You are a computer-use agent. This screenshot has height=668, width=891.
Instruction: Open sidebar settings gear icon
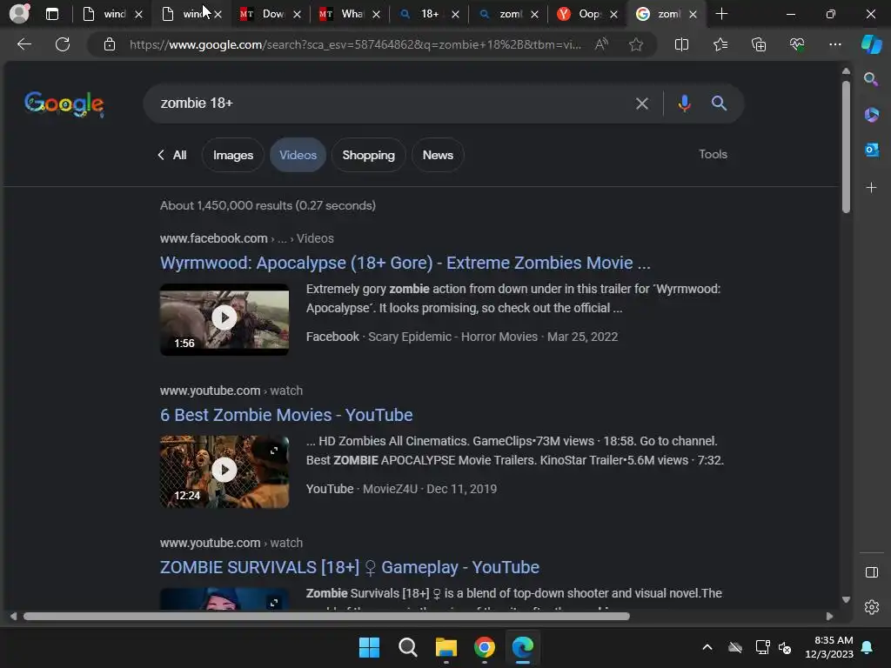[x=871, y=607]
